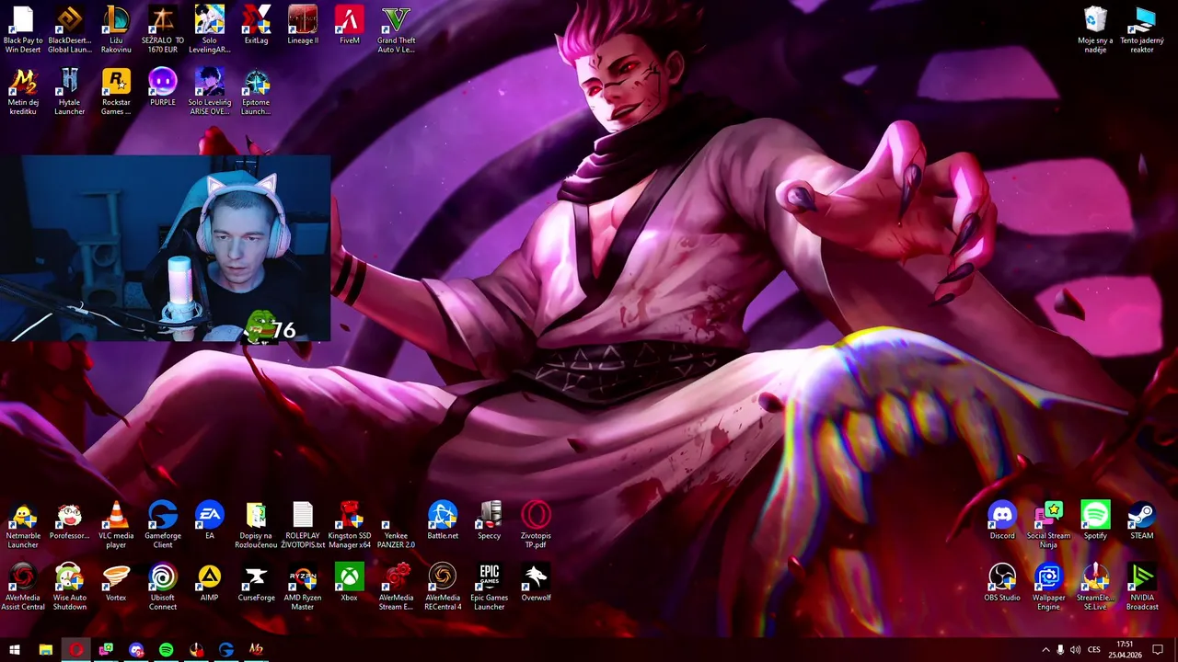This screenshot has width=1178, height=662.
Task: Select the Porofessor desktop icon
Action: coord(69,520)
